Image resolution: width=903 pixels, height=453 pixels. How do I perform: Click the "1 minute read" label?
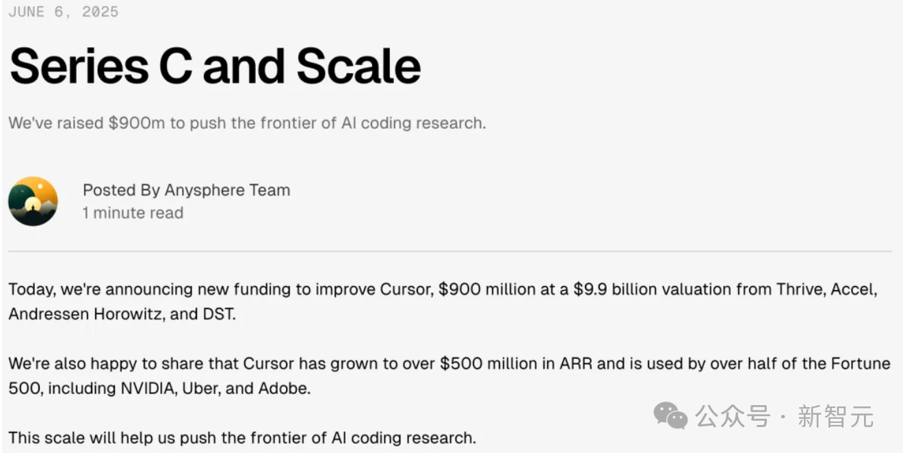(x=133, y=213)
